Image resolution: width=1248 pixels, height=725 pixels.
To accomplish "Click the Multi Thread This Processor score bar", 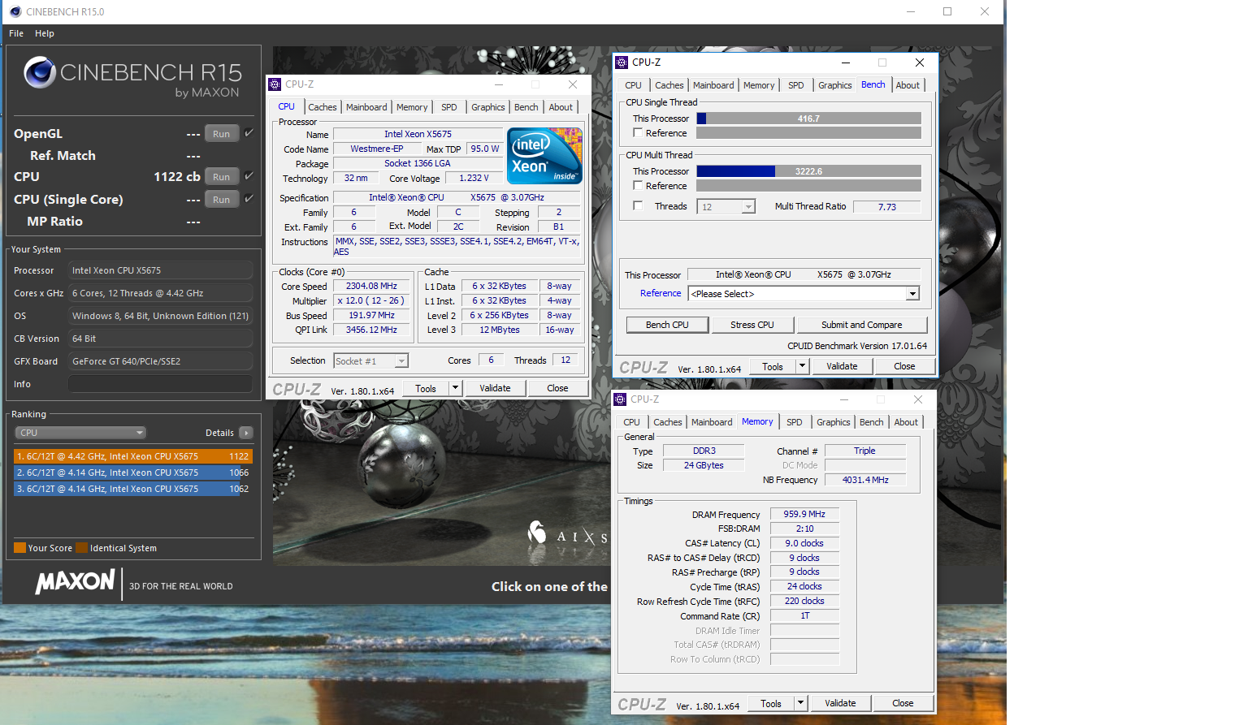I will pos(808,171).
